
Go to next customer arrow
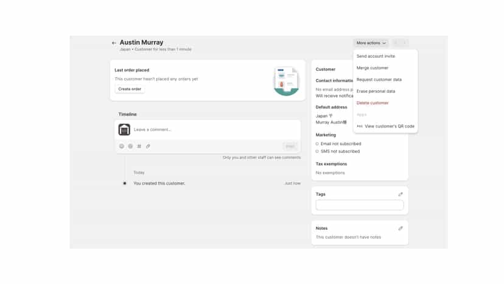click(x=404, y=43)
